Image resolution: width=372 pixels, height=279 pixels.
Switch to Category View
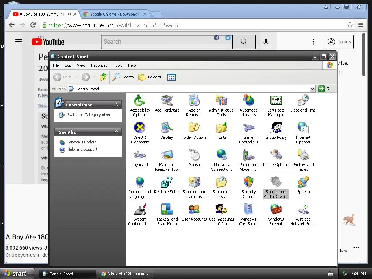tap(89, 115)
